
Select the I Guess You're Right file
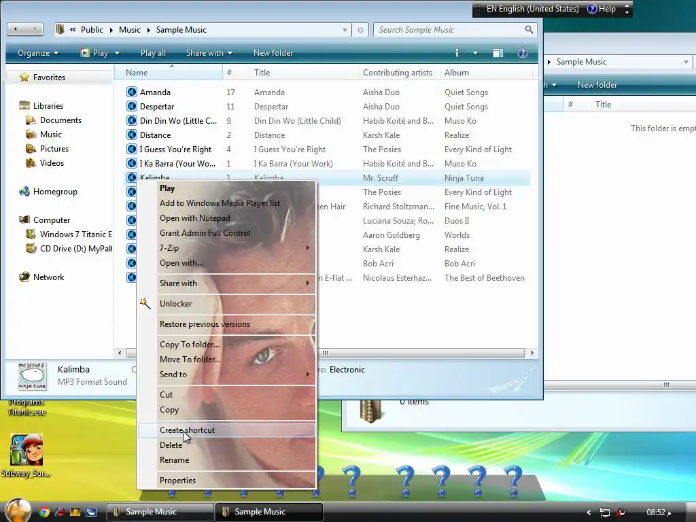175,149
